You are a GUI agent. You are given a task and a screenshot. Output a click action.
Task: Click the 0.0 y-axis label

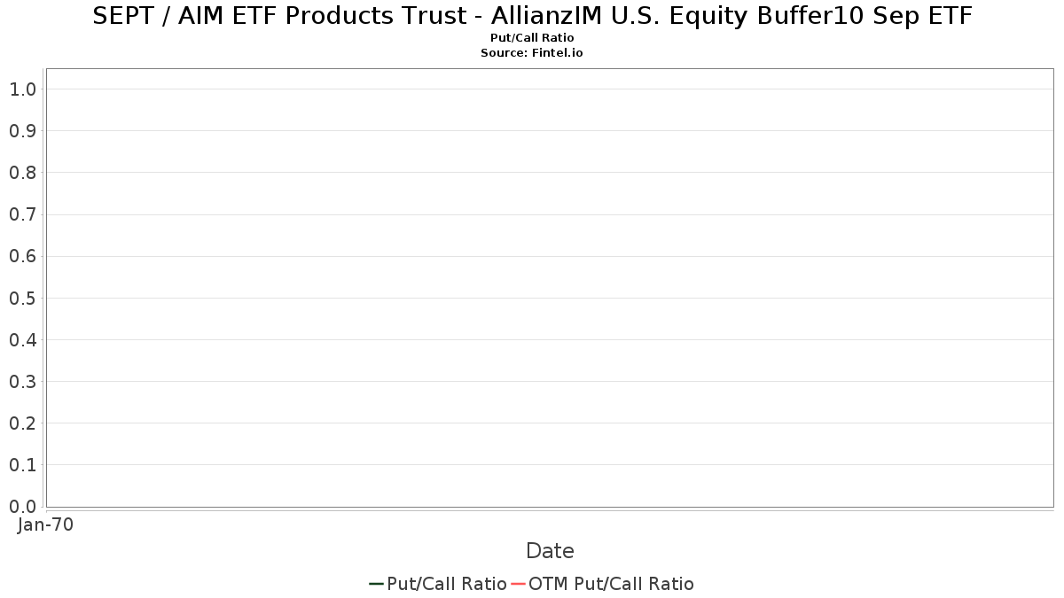23,507
